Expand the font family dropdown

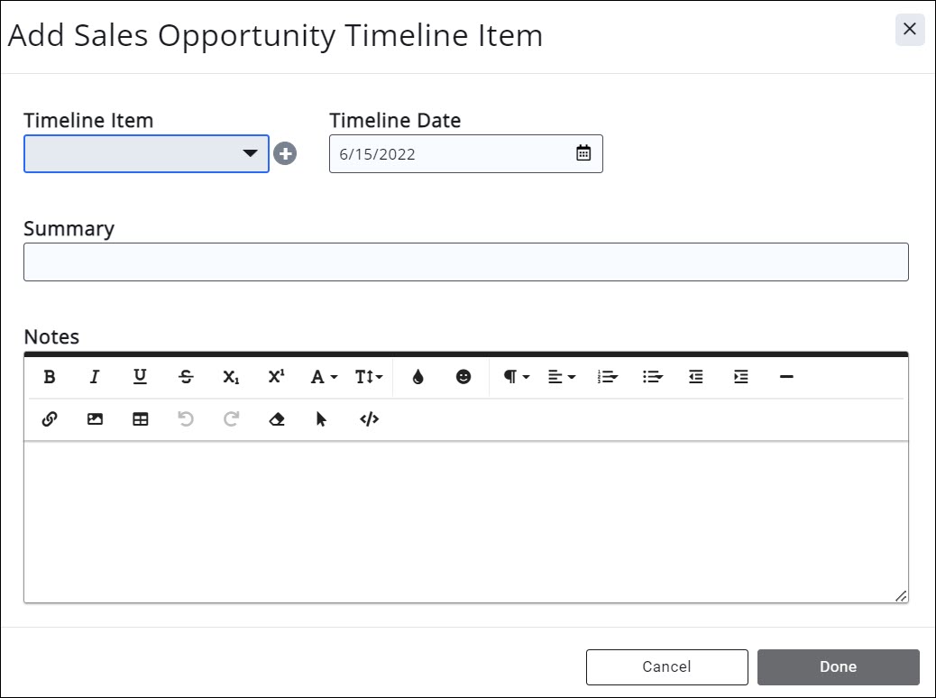coord(324,377)
